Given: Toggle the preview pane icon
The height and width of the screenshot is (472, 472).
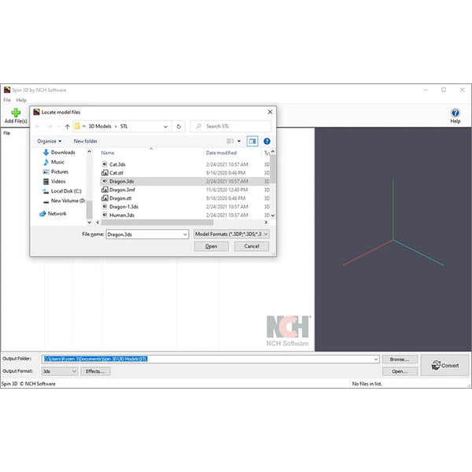Looking at the screenshot, I should pos(253,141).
